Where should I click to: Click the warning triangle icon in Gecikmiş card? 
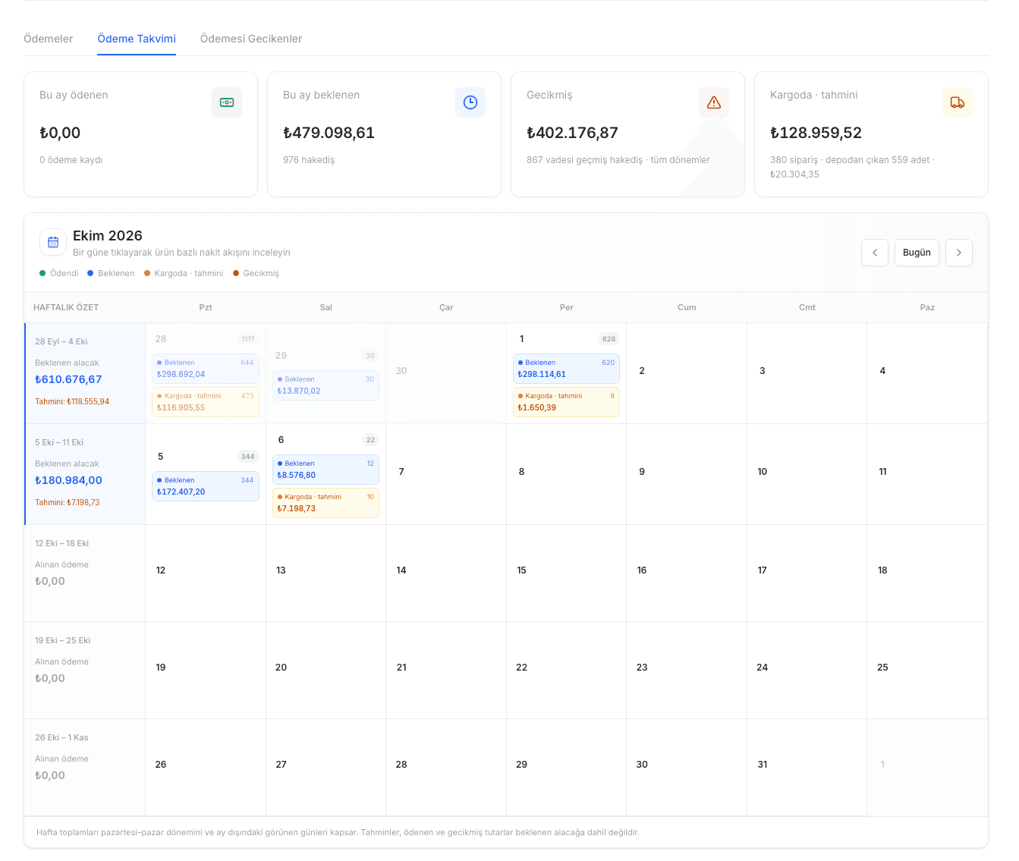(x=714, y=102)
